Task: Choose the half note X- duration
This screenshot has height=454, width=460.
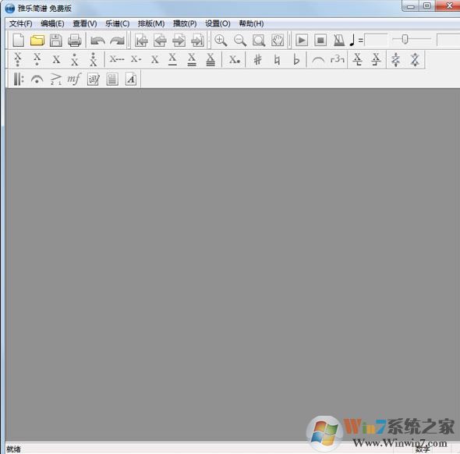Action: [136, 59]
